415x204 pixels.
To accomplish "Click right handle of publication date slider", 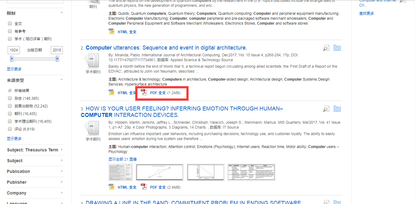I will tap(57, 58).
